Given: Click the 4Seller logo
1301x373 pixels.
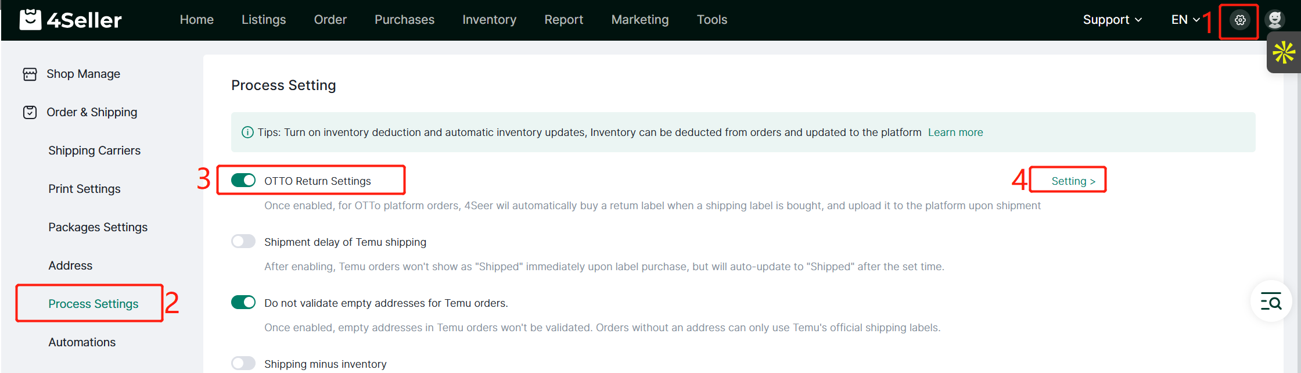Looking at the screenshot, I should pos(70,20).
